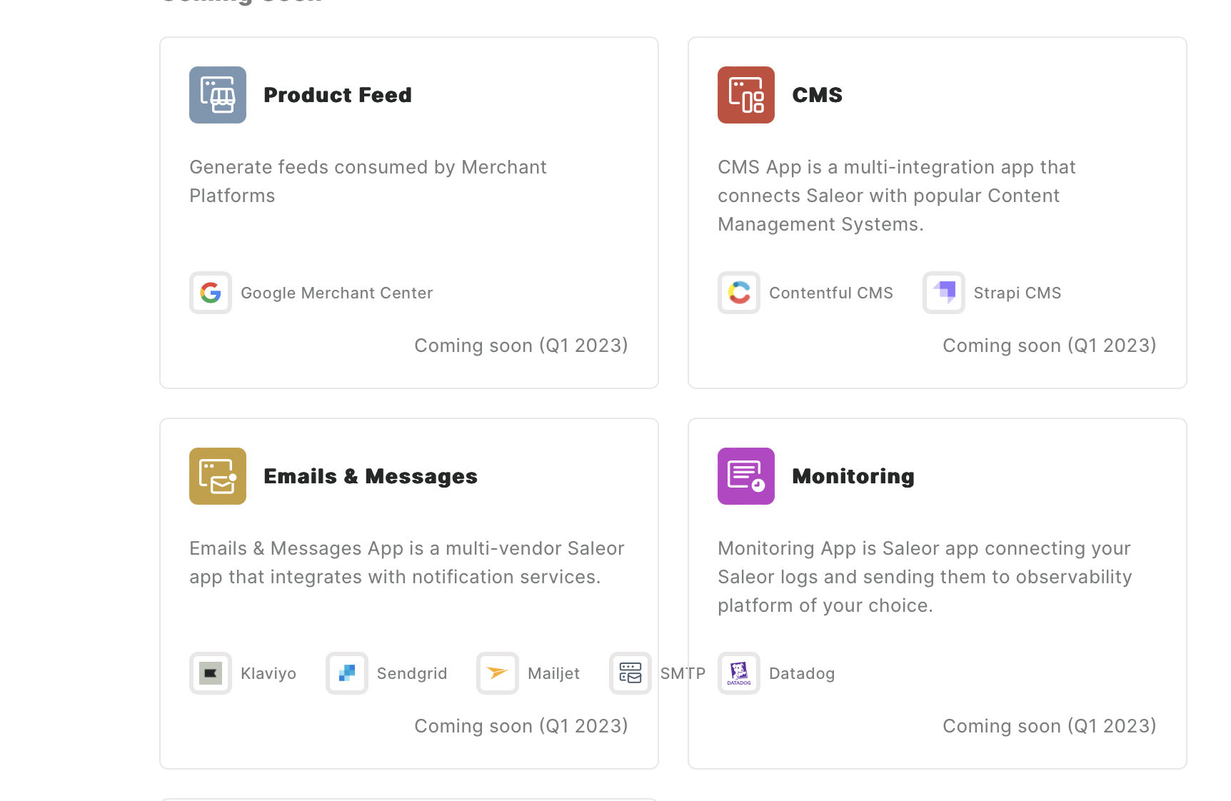Viewport: 1231px width, 801px height.
Task: Select the Strapi CMS integration icon
Action: click(x=943, y=293)
